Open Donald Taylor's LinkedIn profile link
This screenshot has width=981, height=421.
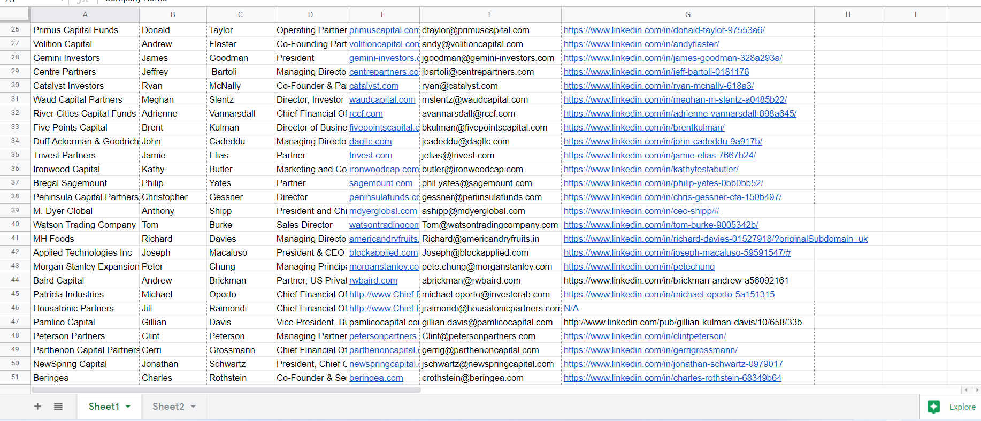point(664,30)
